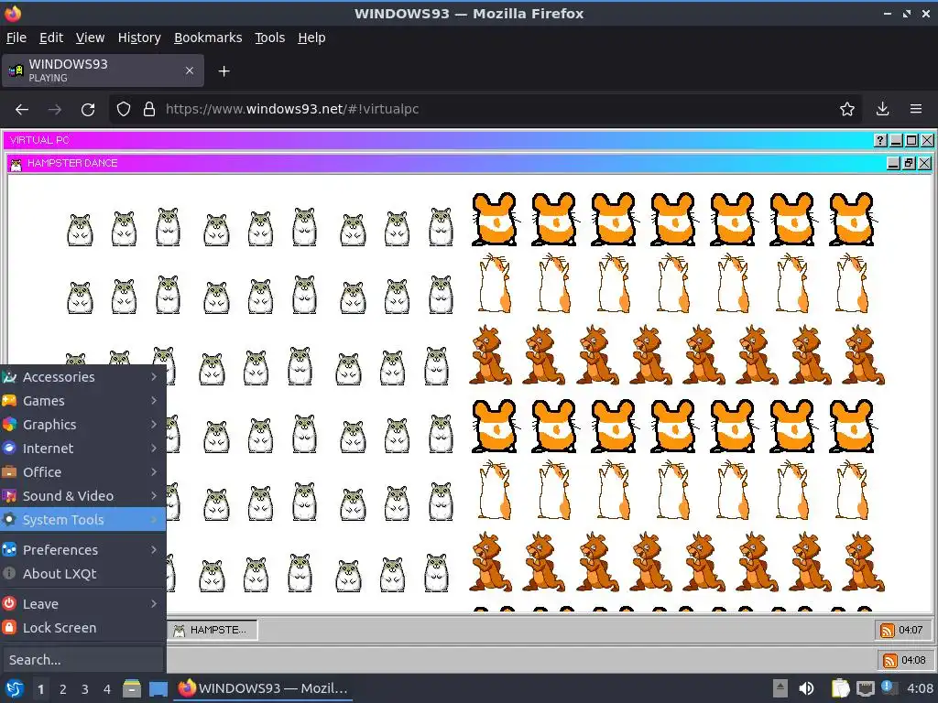Expand Leave submenu arrow
The height and width of the screenshot is (703, 938).
(x=154, y=604)
